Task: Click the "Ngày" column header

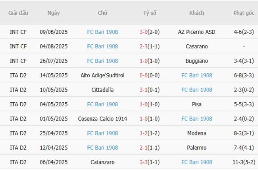Action: [54, 13]
